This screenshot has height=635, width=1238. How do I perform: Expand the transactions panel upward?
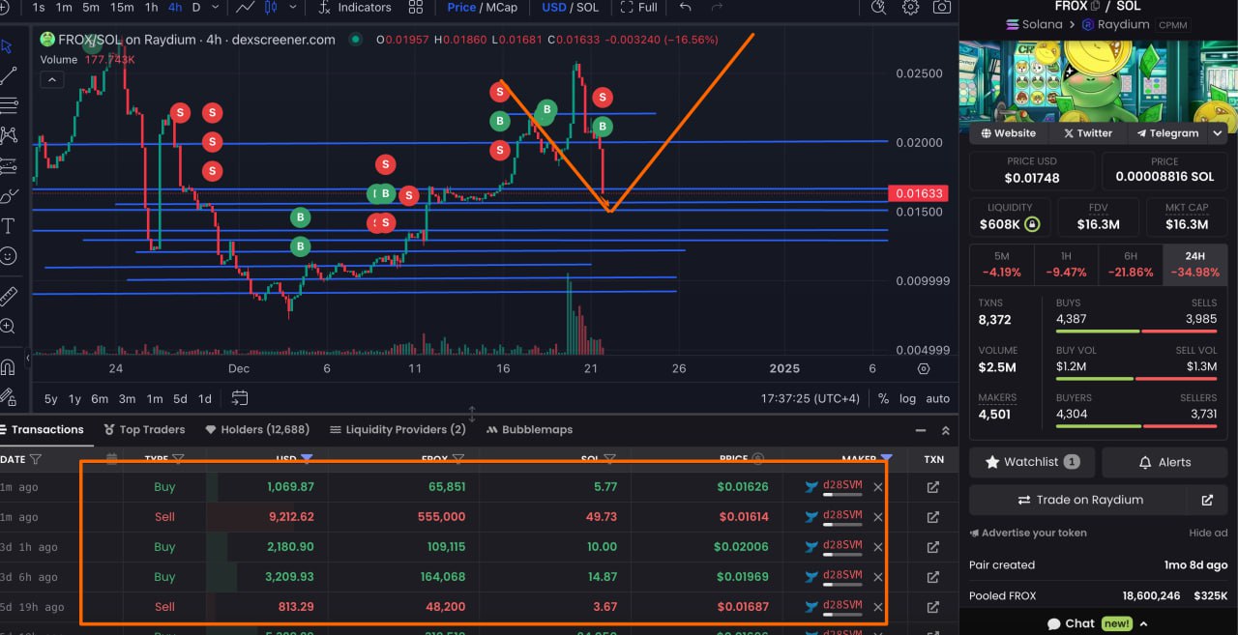[946, 430]
